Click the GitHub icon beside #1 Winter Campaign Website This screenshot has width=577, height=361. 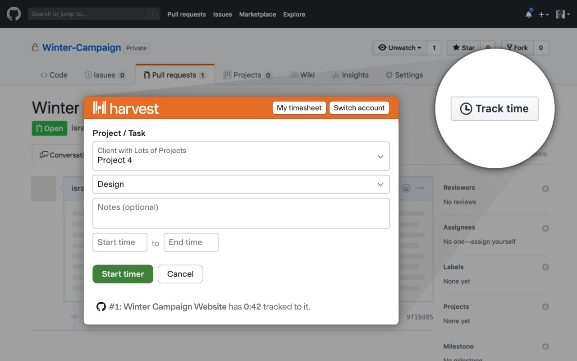(101, 307)
